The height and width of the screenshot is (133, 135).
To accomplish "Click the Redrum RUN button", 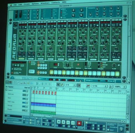I will pos(32,71).
